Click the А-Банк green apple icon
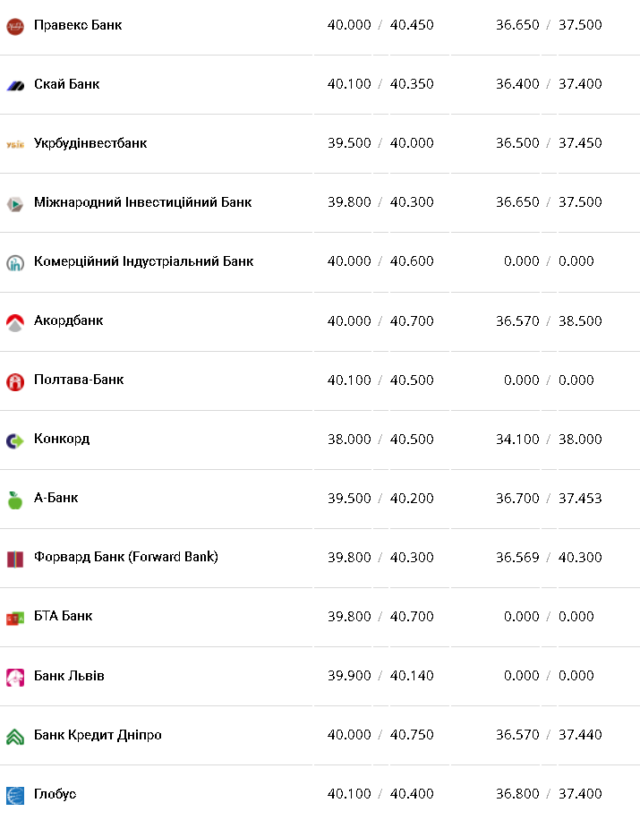Viewport: 640px width, 820px height. click(x=14, y=500)
